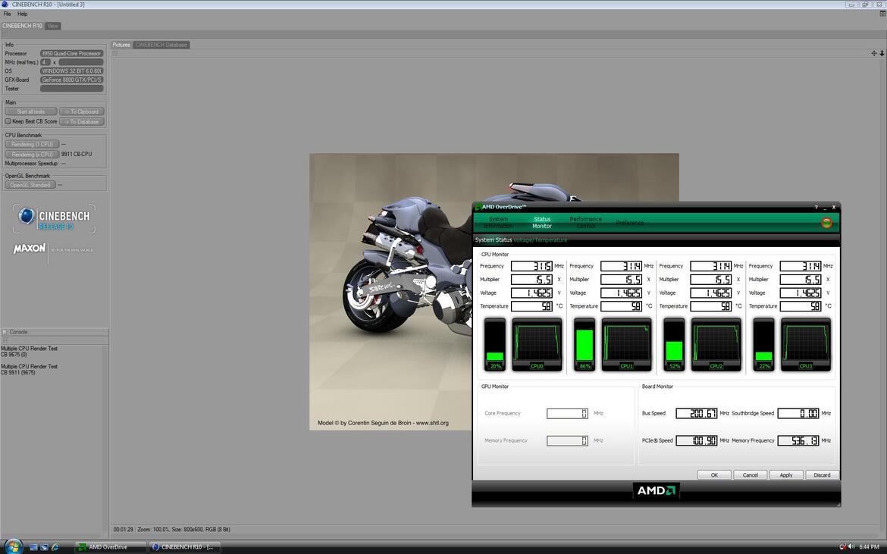Click the GFX-Board field
The image size is (887, 554).
tap(72, 80)
